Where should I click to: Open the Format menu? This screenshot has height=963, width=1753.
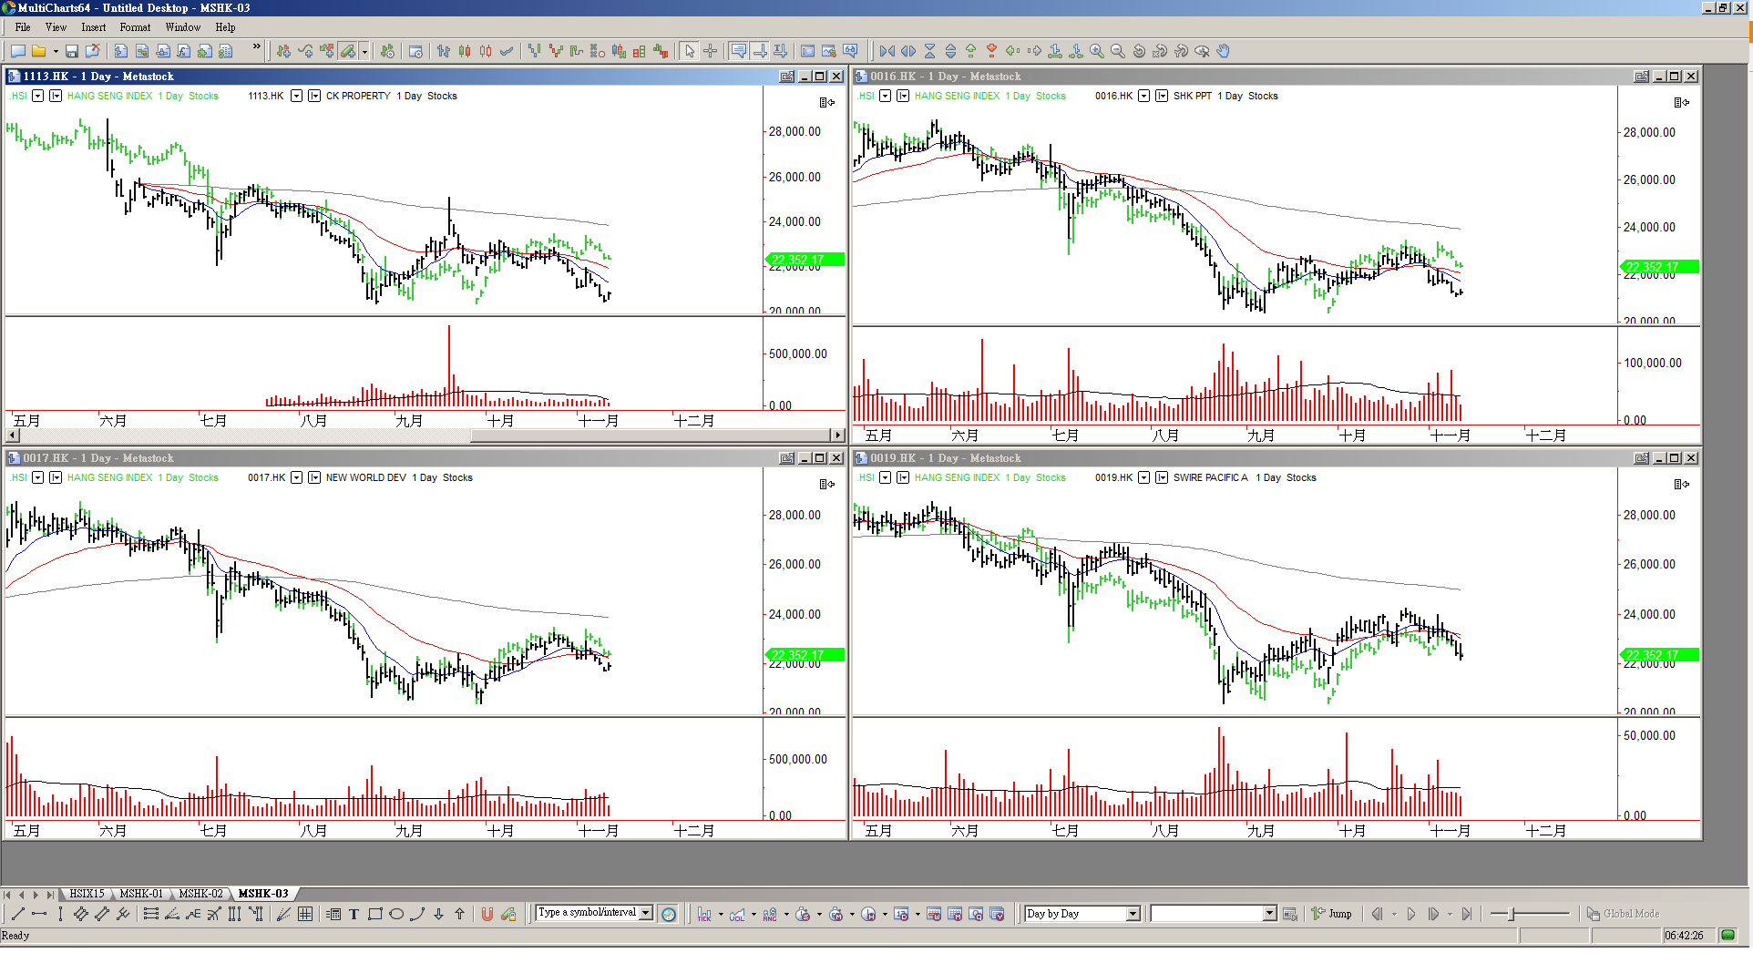click(x=135, y=27)
